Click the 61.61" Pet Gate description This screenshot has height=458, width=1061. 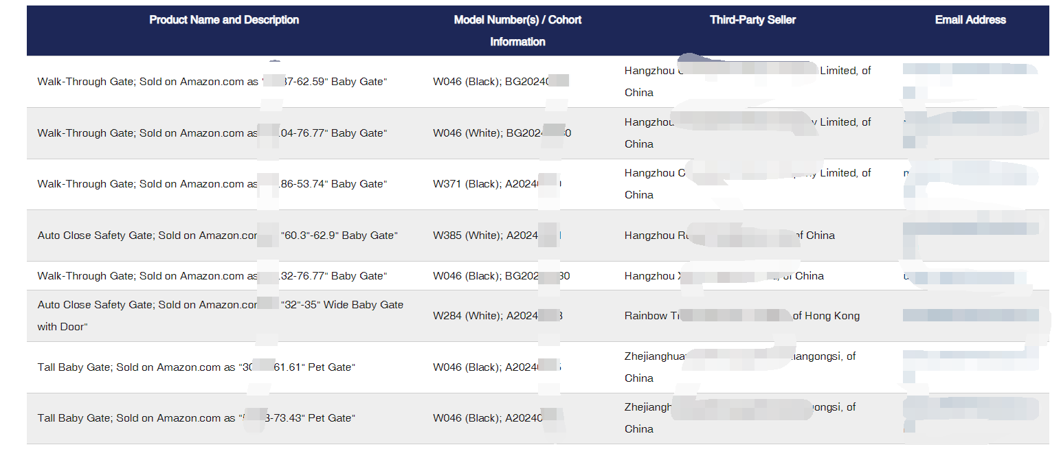[x=197, y=367]
